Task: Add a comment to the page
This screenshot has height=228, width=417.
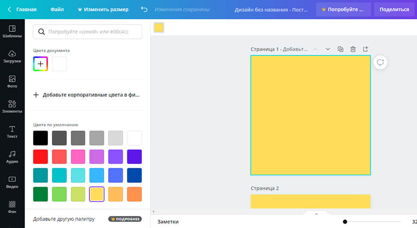Action: [380, 62]
